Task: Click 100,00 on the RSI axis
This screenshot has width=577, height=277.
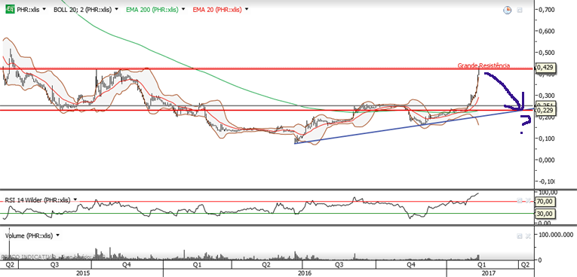Action: point(548,192)
